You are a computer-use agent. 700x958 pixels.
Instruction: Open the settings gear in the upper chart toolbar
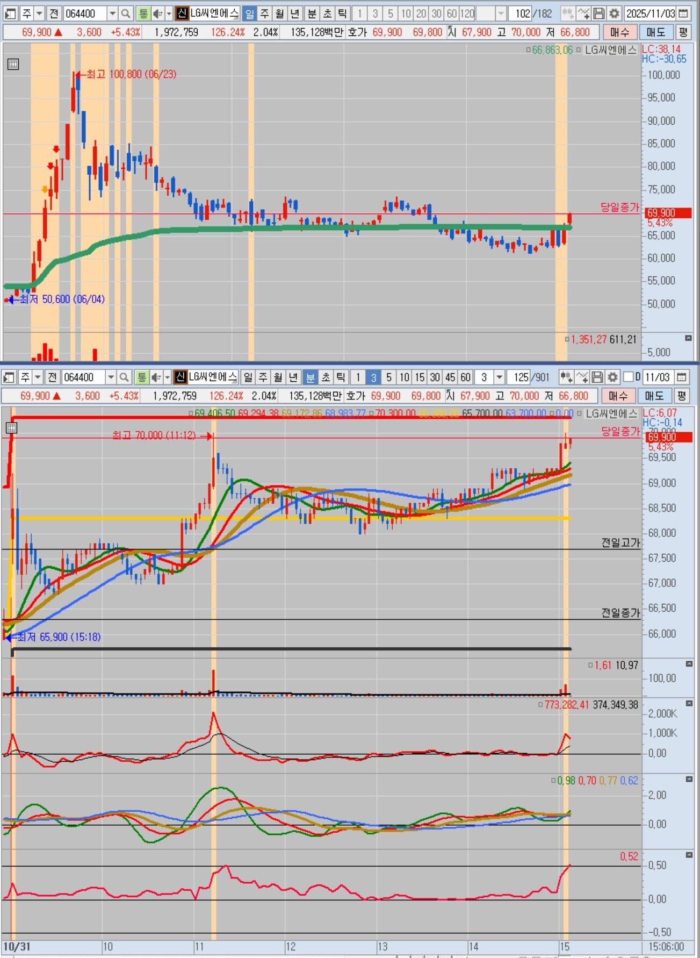click(x=614, y=13)
